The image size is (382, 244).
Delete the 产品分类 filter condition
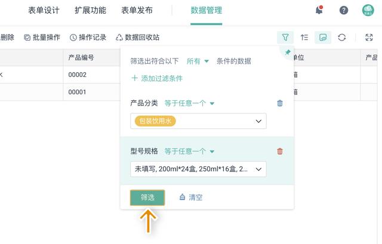click(280, 103)
